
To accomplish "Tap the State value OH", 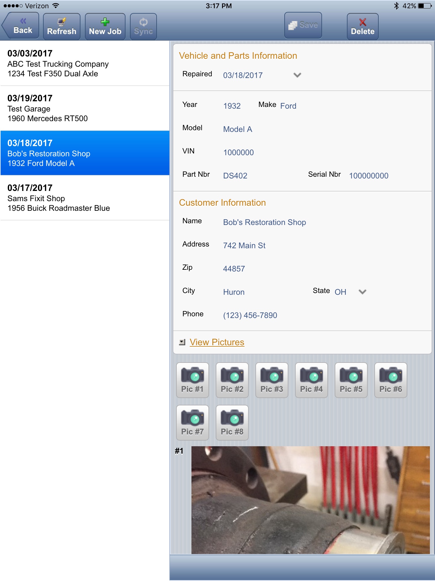I will click(340, 292).
